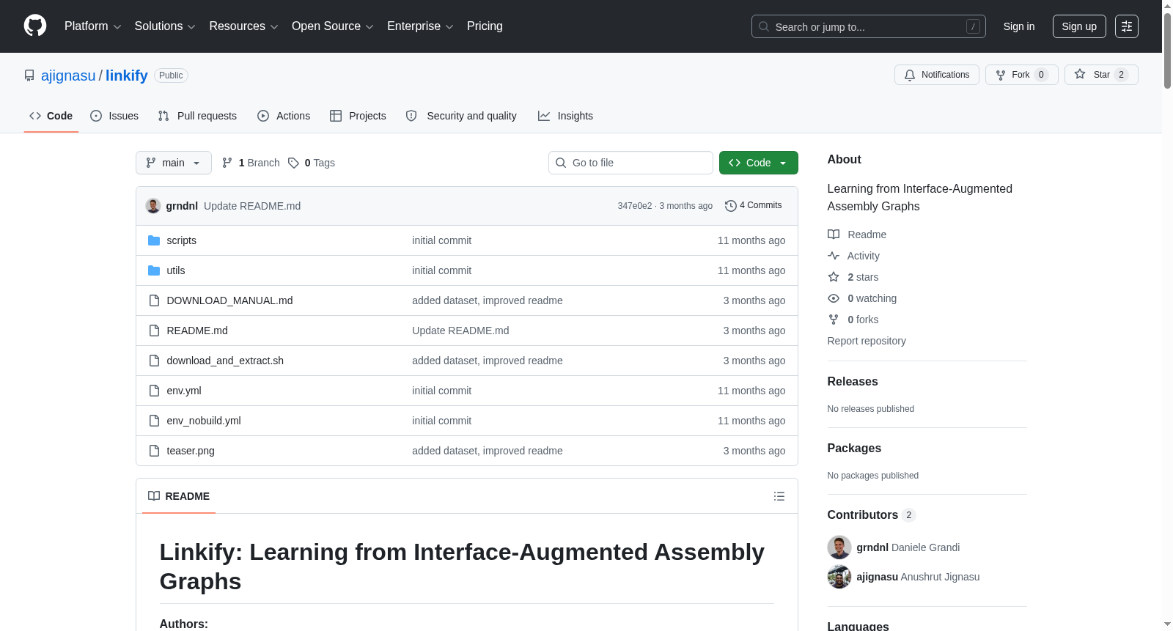
Task: Open the Security and quality tab
Action: pos(461,116)
